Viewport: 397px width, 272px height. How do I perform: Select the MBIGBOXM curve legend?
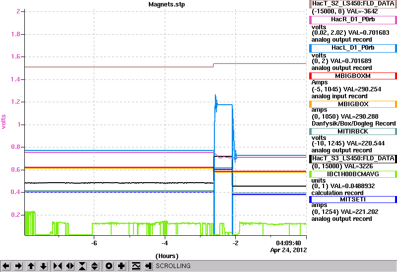pyautogui.click(x=353, y=76)
